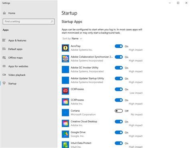Click Adobe Collaboration Synchronizer app icon
Image resolution: width=190 pixels, height=148 pixels.
[65, 59]
